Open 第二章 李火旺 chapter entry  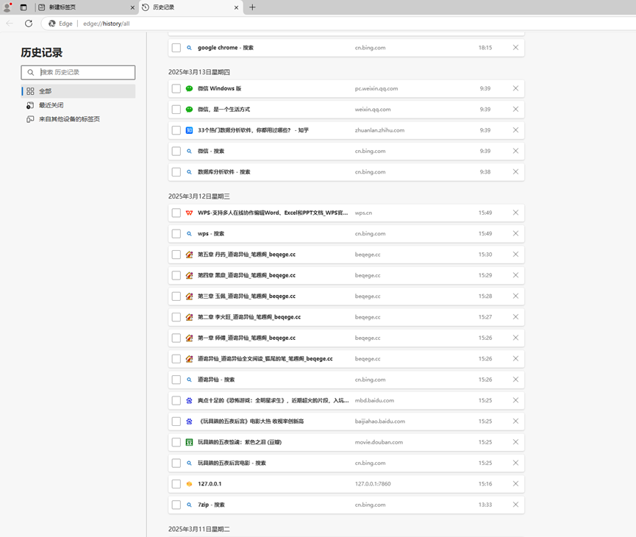(x=249, y=317)
